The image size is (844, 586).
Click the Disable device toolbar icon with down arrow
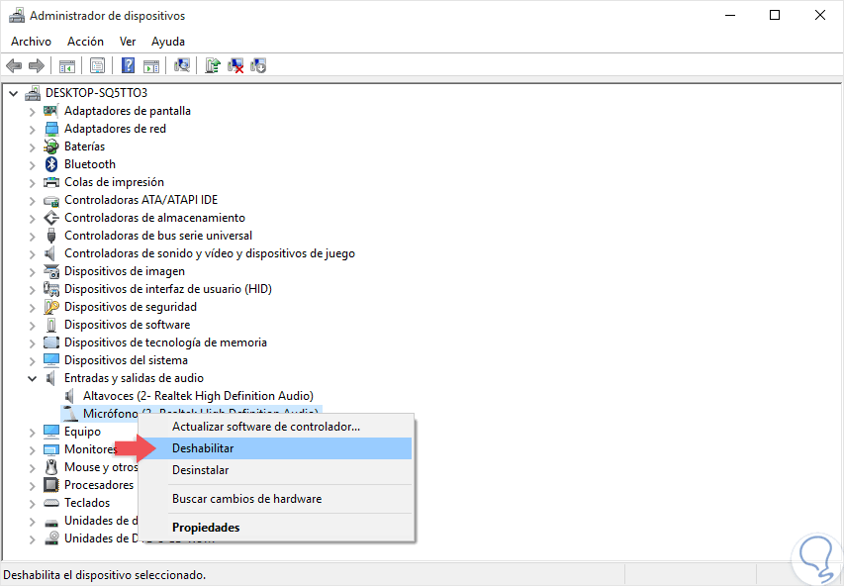(258, 65)
